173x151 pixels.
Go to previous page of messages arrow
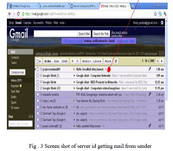coord(158,61)
